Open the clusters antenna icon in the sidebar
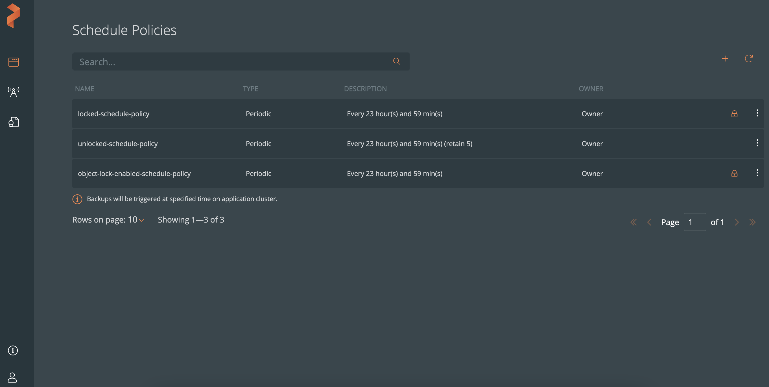 click(x=14, y=92)
